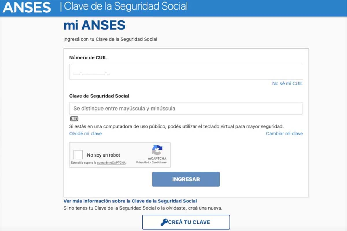The width and height of the screenshot is (347, 231).
Task: Open the Privacidad link under reCAPTCHA
Action: pyautogui.click(x=142, y=162)
